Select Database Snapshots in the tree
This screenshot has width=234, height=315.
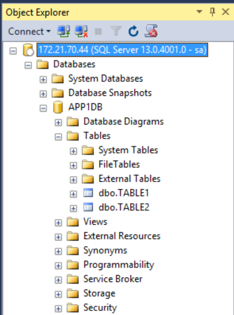click(110, 93)
